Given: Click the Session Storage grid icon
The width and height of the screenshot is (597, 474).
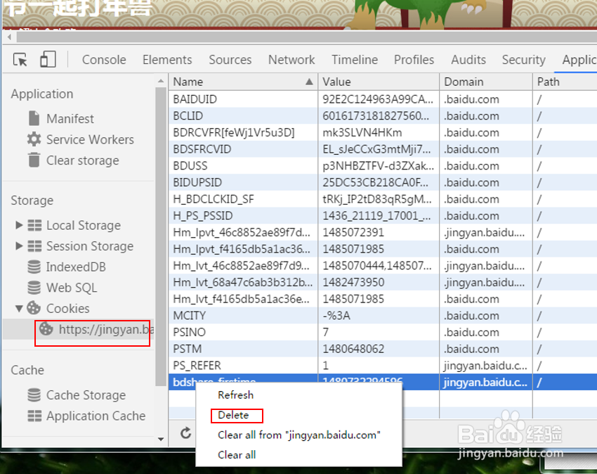Looking at the screenshot, I should coord(34,246).
